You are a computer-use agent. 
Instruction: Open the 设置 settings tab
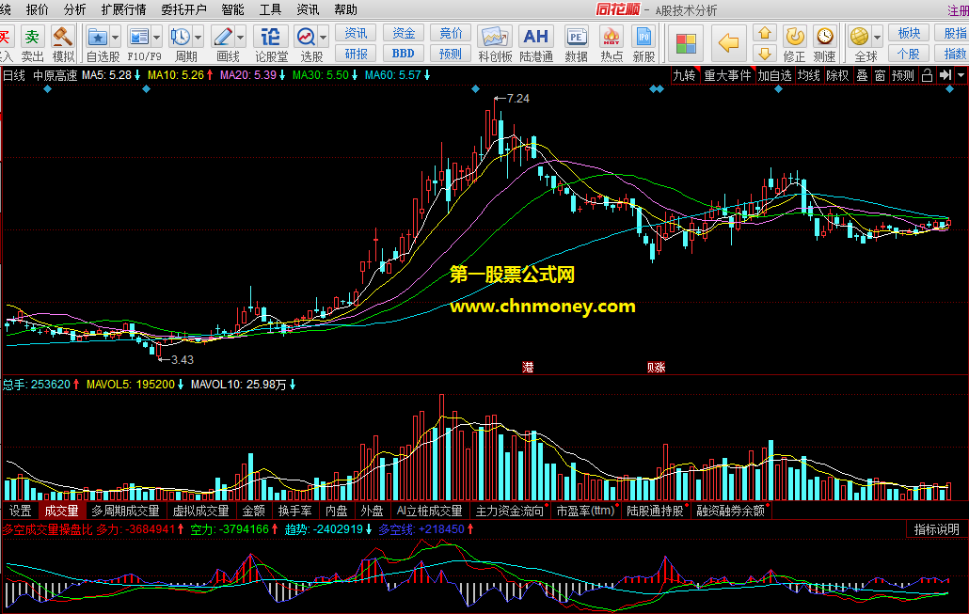point(20,511)
